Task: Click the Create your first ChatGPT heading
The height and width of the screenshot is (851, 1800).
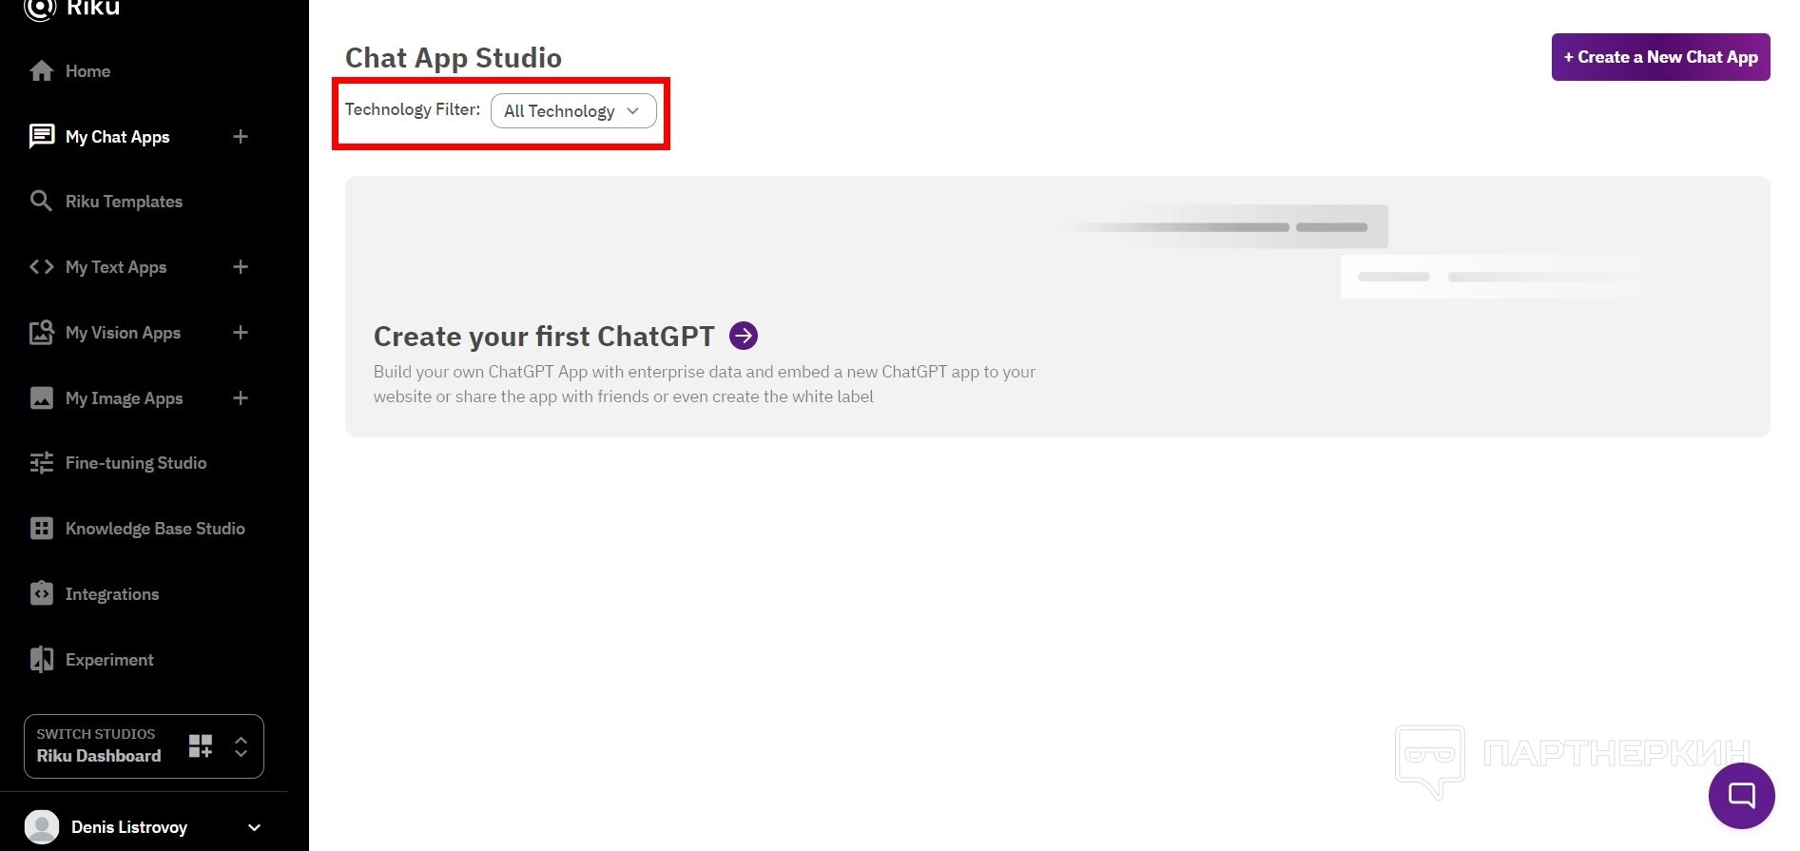Action: pyautogui.click(x=544, y=336)
